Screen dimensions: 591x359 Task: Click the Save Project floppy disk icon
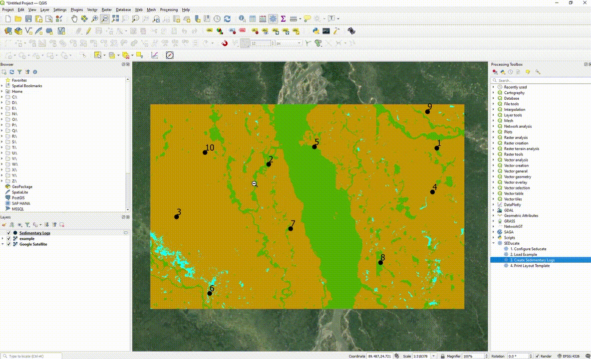click(x=28, y=18)
